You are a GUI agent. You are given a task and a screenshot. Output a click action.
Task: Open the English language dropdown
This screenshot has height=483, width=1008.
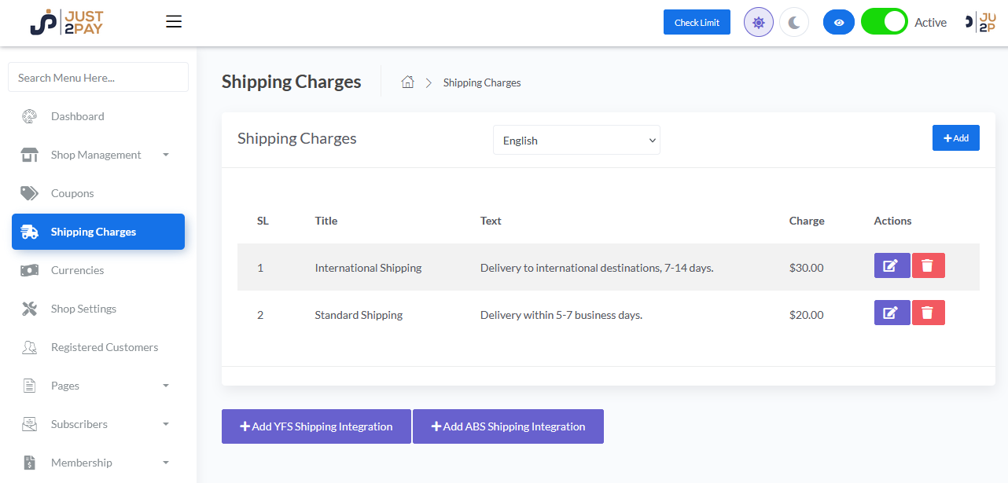576,141
